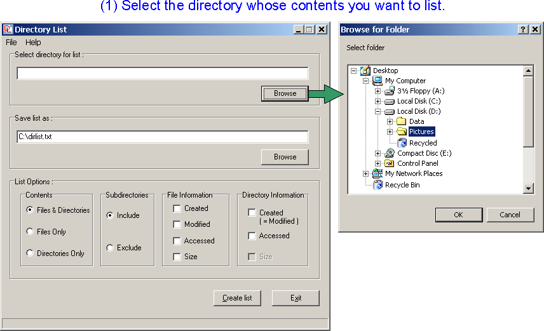
Task: Select the Desktop label in tree
Action: [x=386, y=71]
